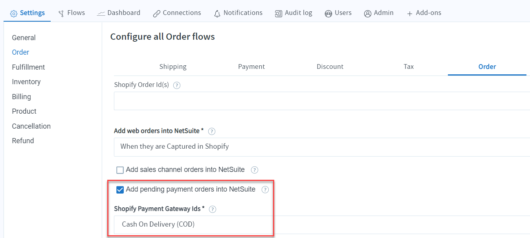Open help for Add web orders into NetSuite
Viewport: 530px width, 238px height.
pyautogui.click(x=212, y=131)
